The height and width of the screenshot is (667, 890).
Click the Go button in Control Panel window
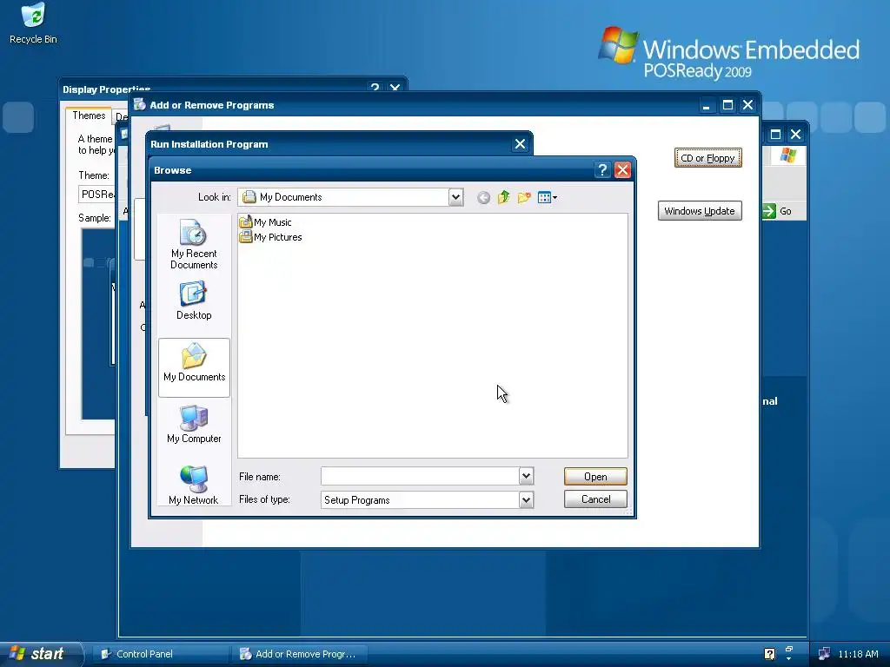point(779,211)
